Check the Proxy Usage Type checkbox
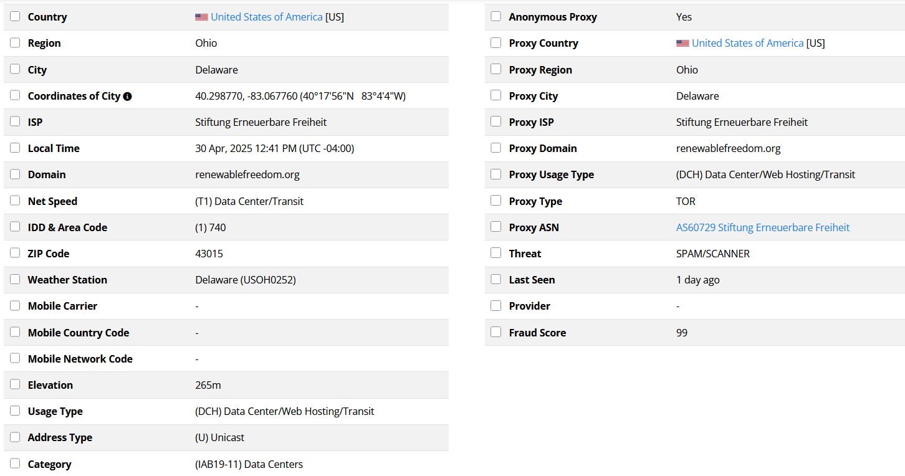Image resolution: width=905 pixels, height=476 pixels. 496,174
